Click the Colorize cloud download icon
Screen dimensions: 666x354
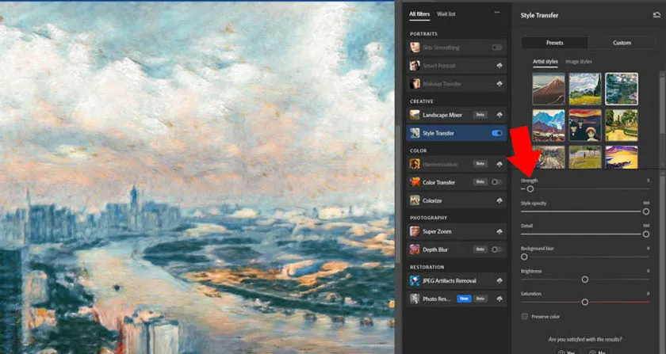(x=499, y=200)
